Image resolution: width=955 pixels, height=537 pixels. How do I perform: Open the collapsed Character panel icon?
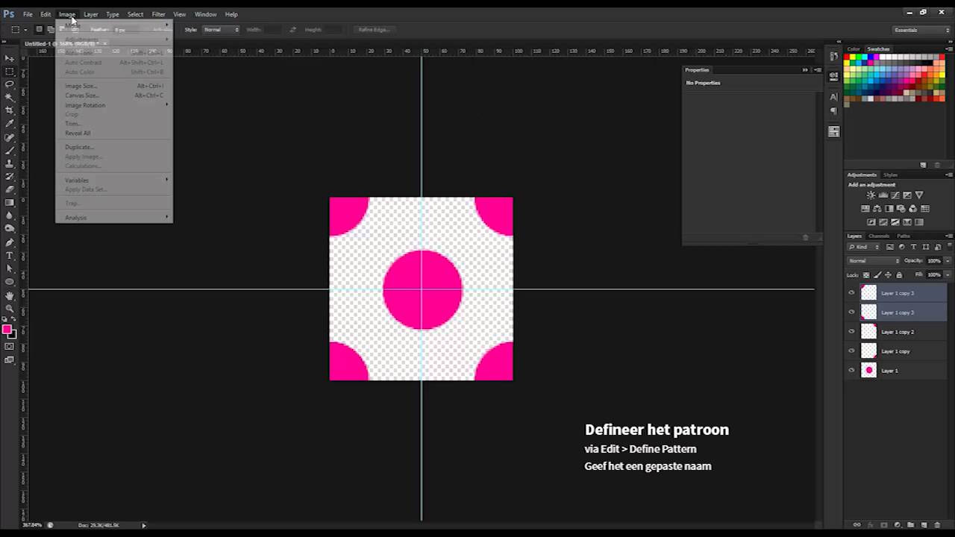point(833,96)
